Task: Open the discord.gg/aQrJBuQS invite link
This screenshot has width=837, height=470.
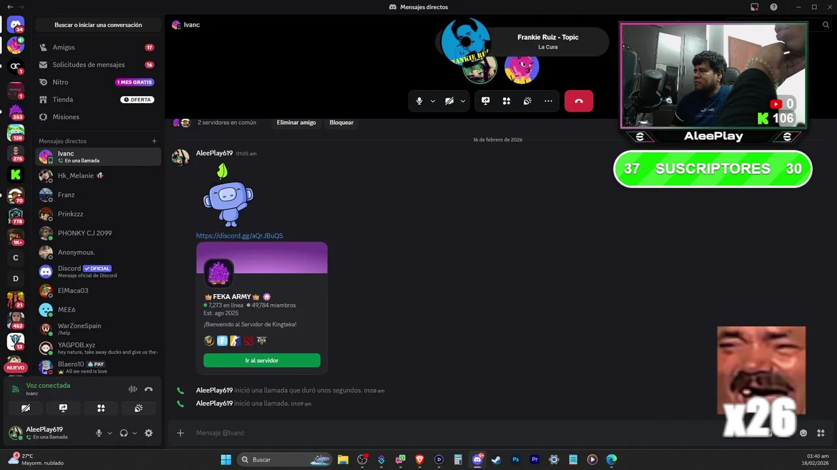Action: (239, 236)
